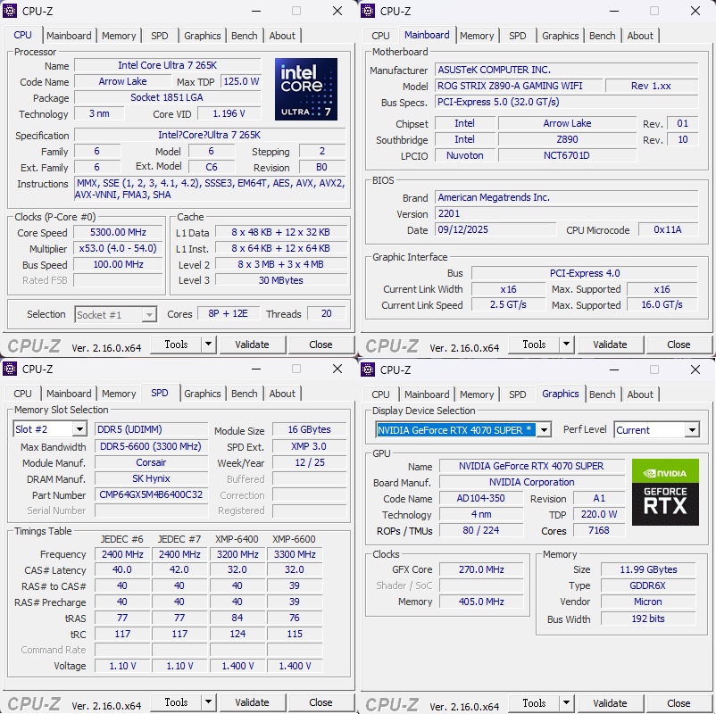Click the Tools button in the SPD window
Screen dimensions: 716x714
point(176,702)
